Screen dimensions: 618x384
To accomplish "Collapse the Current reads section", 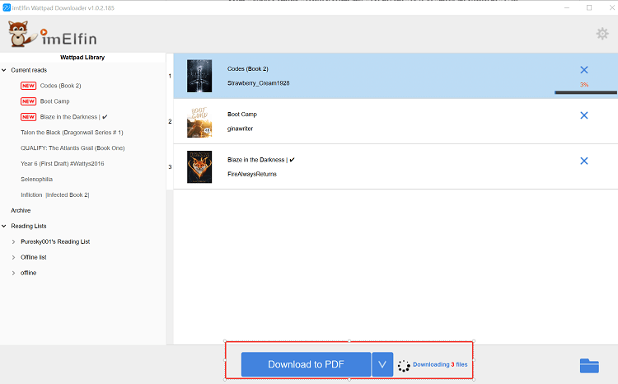I will point(4,70).
